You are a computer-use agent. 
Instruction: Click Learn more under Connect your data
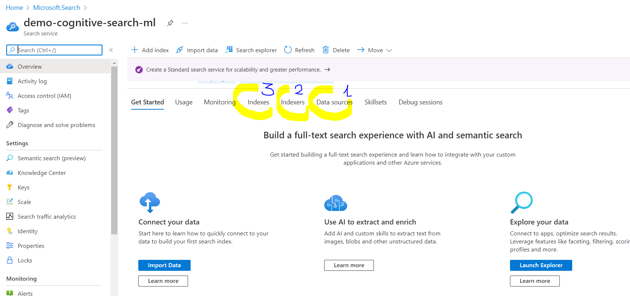[163, 281]
